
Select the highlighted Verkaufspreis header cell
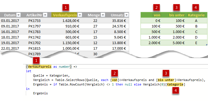pyautogui.click(x=64, y=15)
